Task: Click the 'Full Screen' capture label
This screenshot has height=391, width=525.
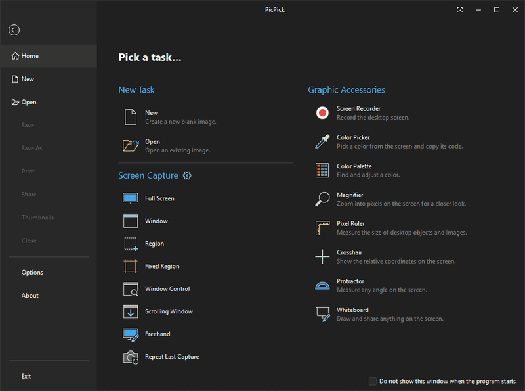Action: (159, 198)
